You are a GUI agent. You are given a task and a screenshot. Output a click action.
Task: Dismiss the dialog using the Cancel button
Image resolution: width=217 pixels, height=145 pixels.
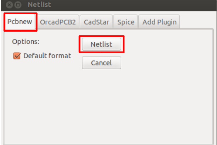(101, 63)
